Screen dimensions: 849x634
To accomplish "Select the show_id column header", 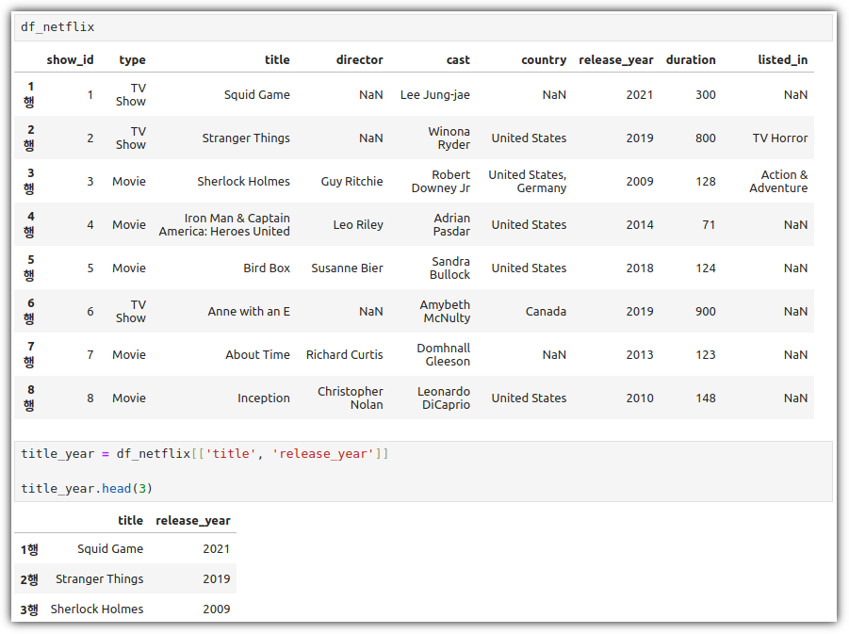I will (x=70, y=60).
